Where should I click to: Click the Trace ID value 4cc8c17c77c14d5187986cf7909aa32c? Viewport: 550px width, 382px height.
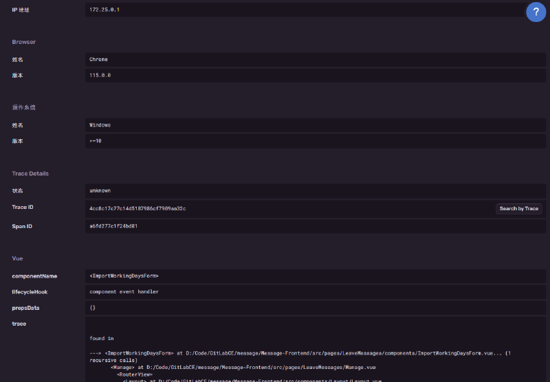pyautogui.click(x=137, y=208)
